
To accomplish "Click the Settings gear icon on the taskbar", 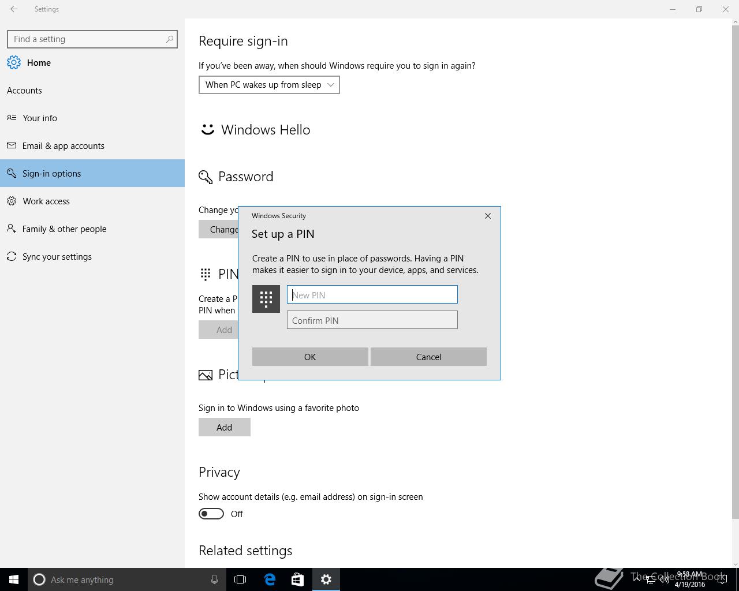I will 326,579.
